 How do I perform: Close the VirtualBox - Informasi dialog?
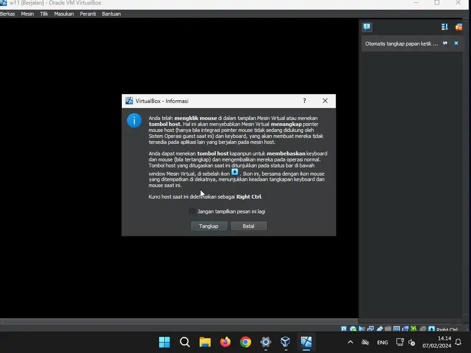click(325, 101)
